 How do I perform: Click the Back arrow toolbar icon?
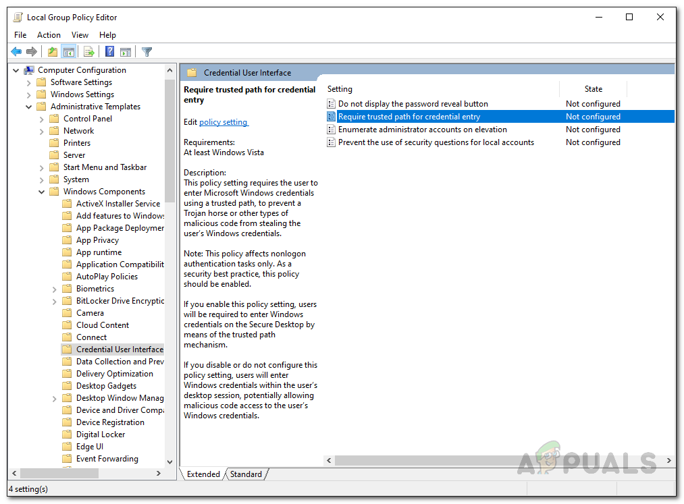[x=16, y=52]
